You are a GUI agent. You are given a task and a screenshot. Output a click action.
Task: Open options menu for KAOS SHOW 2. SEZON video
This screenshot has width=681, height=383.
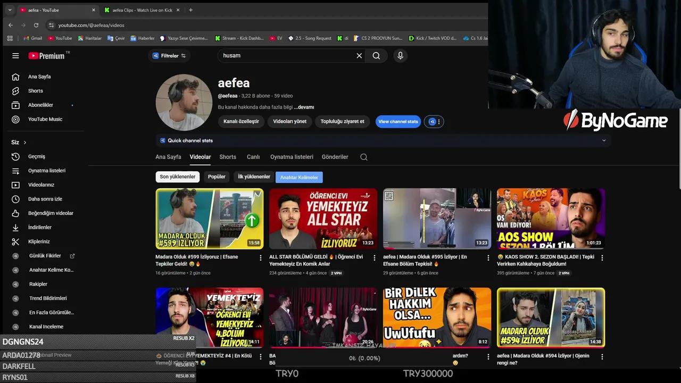(x=602, y=258)
